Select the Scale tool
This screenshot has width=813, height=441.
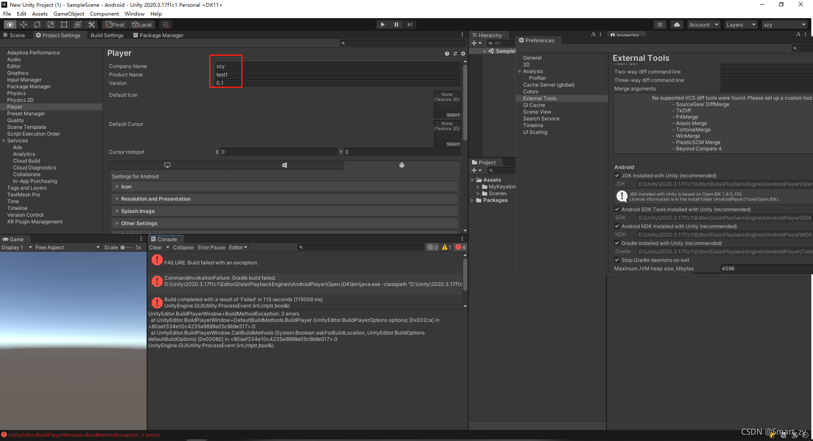(51, 24)
